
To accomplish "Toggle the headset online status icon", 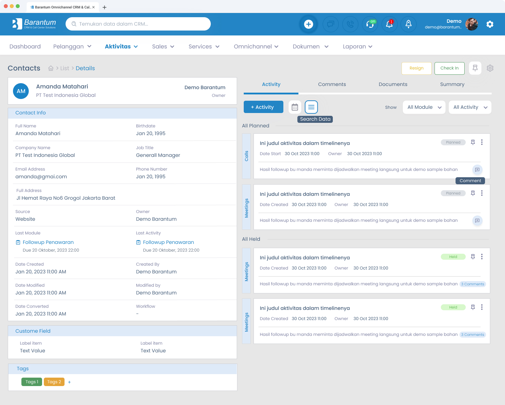I will click(x=370, y=24).
